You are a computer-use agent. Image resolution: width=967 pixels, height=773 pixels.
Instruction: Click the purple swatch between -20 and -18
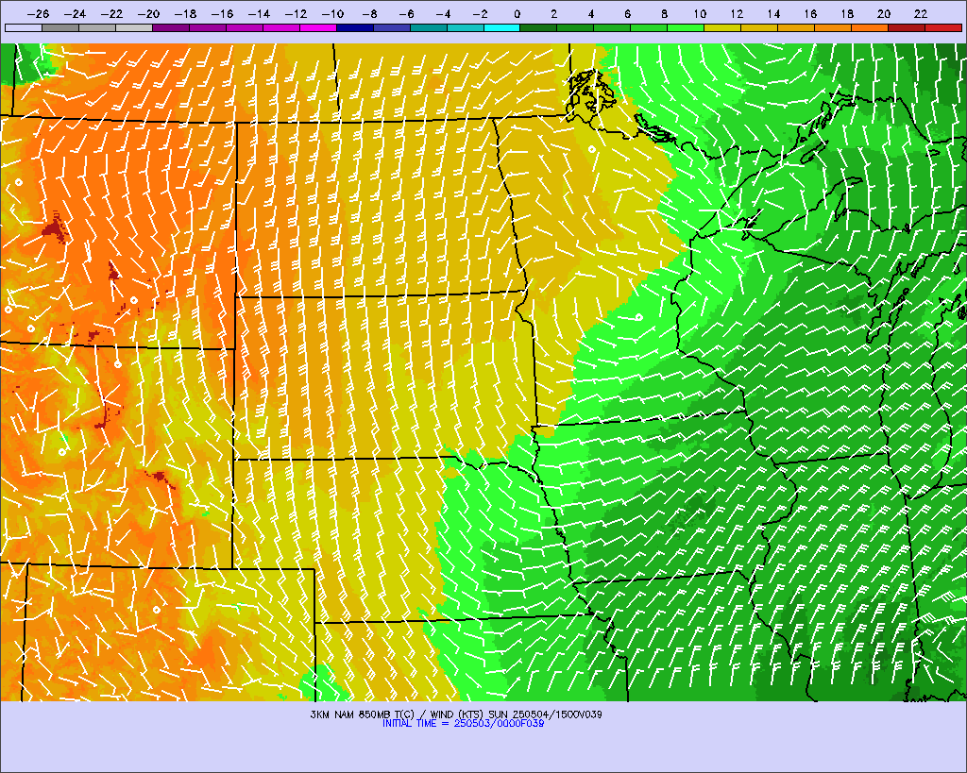click(x=171, y=27)
